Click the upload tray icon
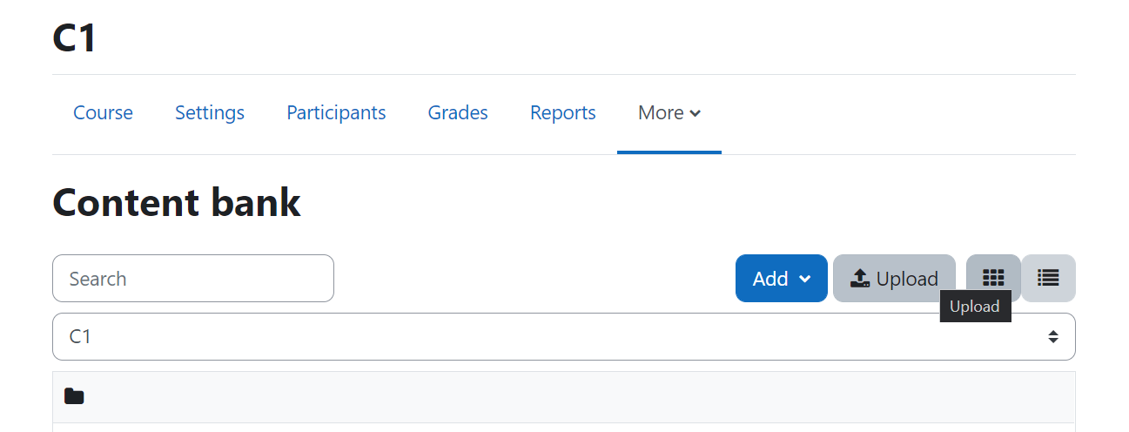The image size is (1129, 432). [860, 279]
